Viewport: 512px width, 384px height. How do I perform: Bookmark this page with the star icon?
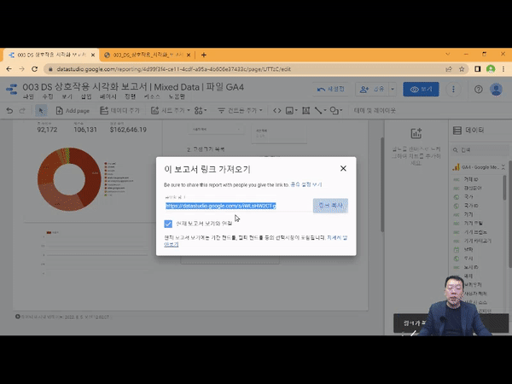(462, 68)
